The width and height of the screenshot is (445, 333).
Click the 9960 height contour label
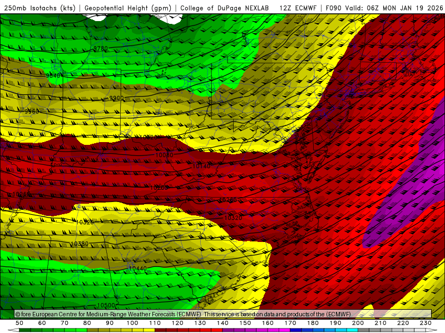32,112
